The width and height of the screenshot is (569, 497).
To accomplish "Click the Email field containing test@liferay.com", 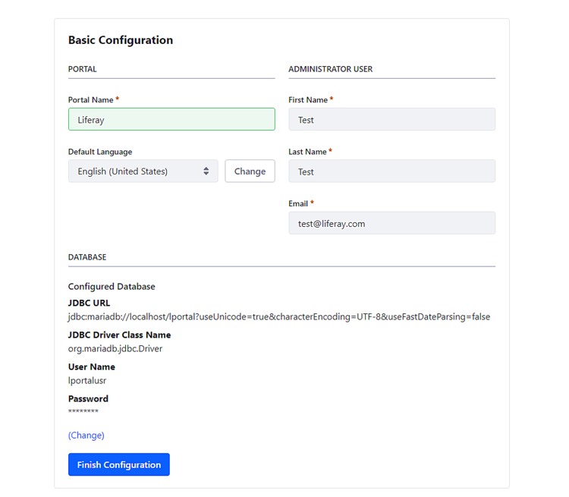I will click(x=391, y=223).
